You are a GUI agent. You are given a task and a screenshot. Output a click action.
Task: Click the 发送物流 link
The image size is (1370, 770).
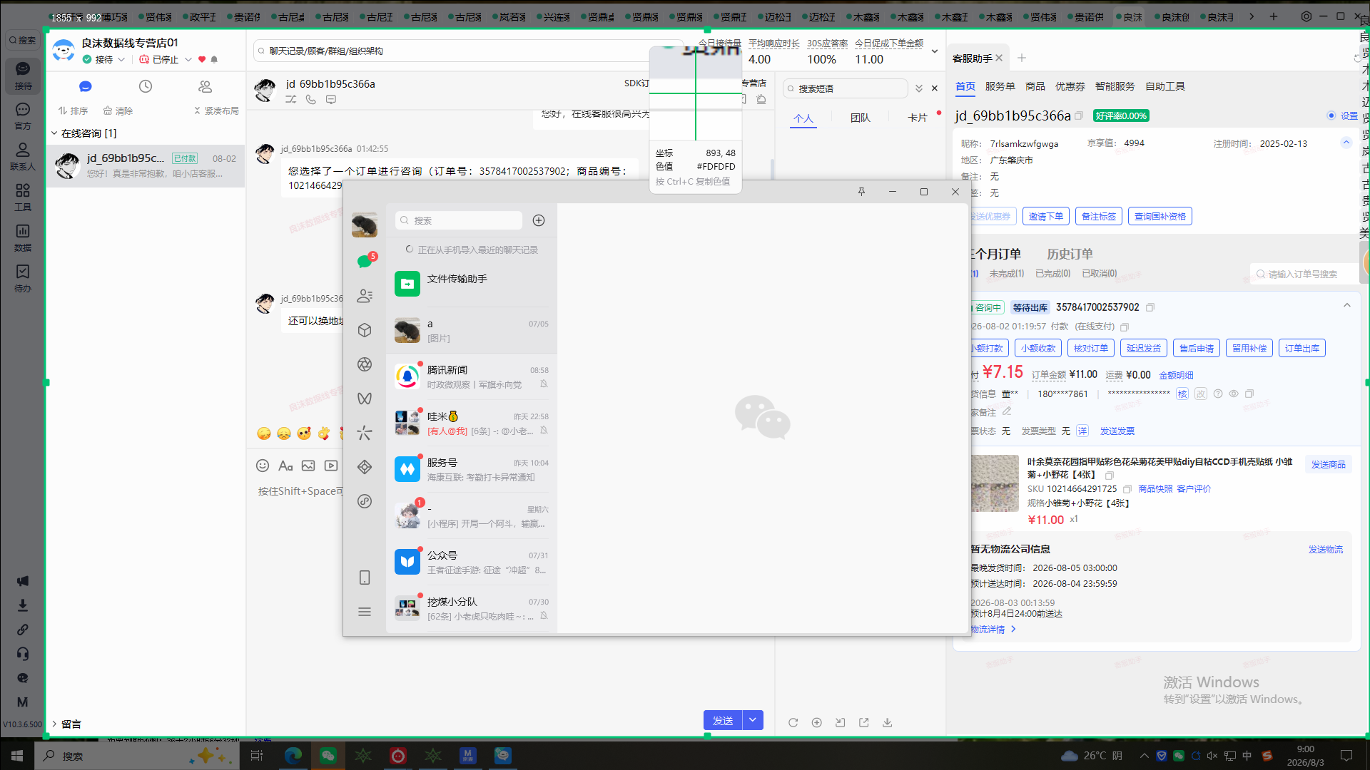(x=1326, y=549)
